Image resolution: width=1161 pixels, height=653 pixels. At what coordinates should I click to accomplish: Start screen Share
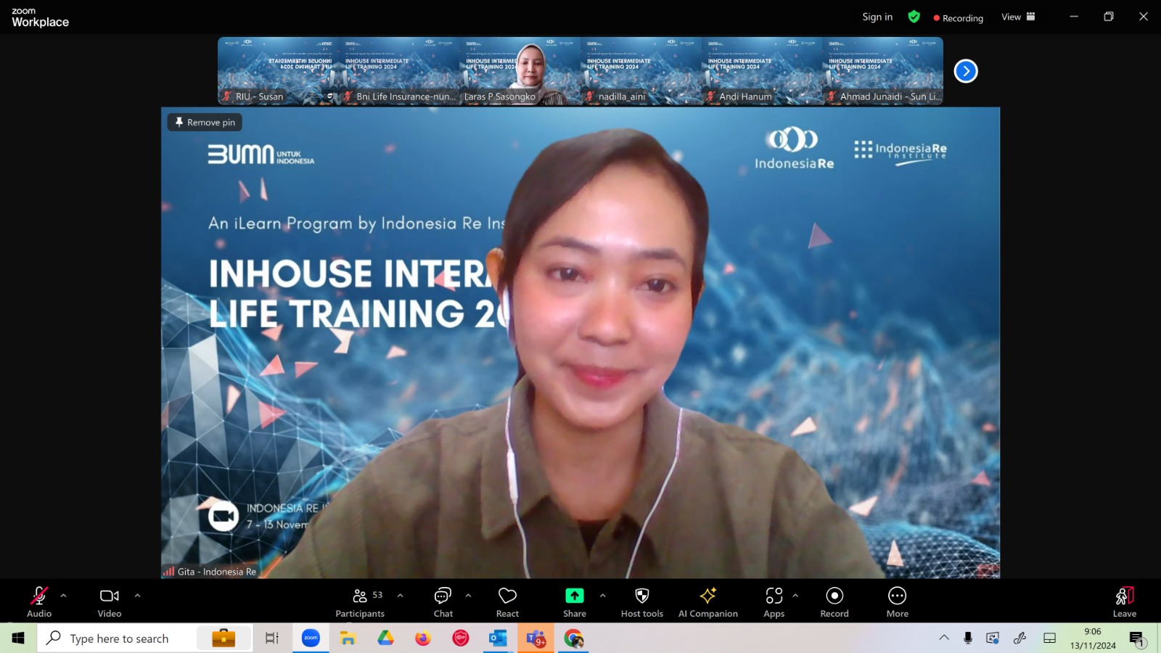tap(575, 602)
